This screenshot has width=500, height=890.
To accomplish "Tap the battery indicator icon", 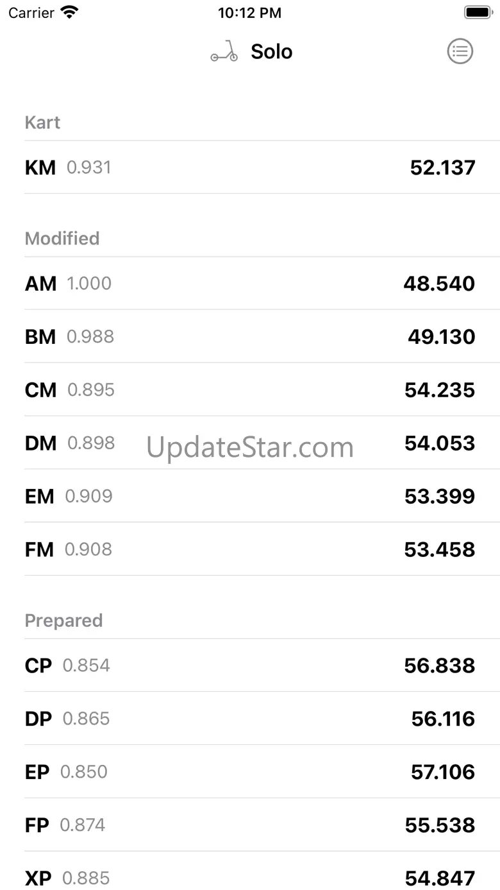I will (478, 12).
